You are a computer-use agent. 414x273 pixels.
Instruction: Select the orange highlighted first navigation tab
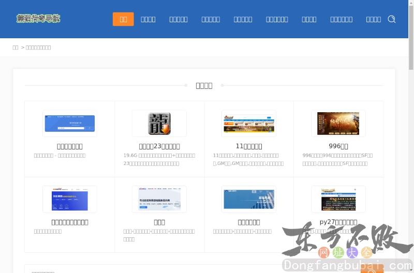(x=123, y=19)
